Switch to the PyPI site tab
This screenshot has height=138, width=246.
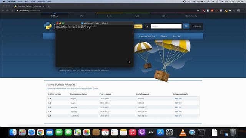pyautogui.click(x=137, y=16)
